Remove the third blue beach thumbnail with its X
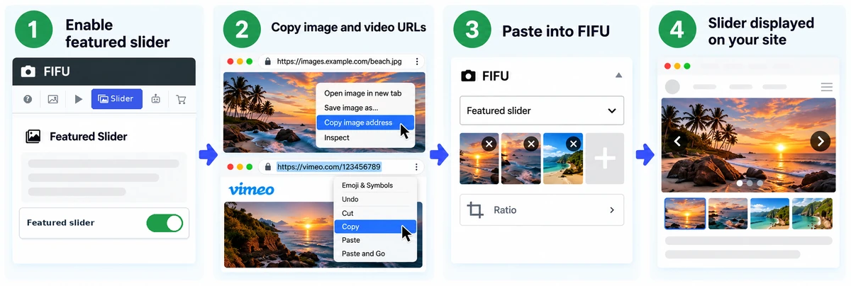 (x=573, y=144)
